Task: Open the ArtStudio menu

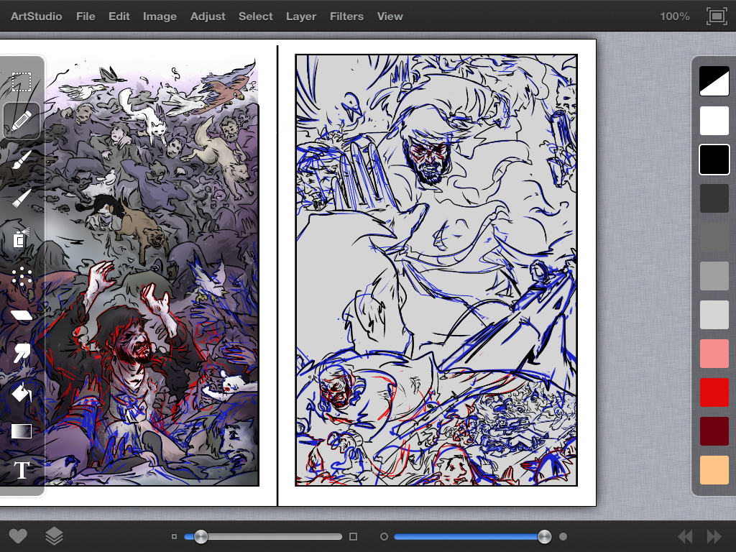Action: point(36,17)
